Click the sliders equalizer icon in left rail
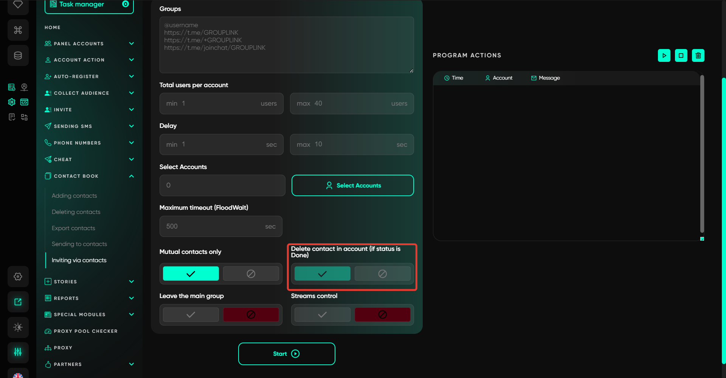Viewport: 726px width, 378px height. (18, 352)
